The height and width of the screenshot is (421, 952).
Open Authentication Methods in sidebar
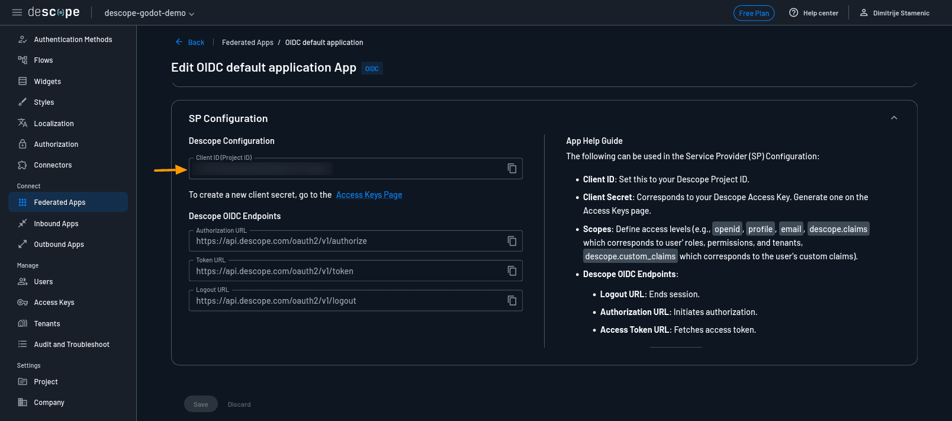pos(73,40)
